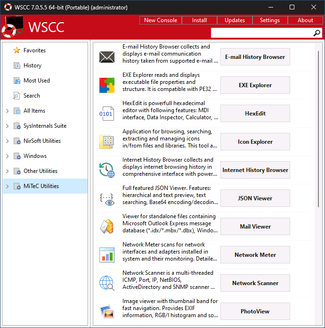Select SysInternals Suite category

click(x=45, y=126)
